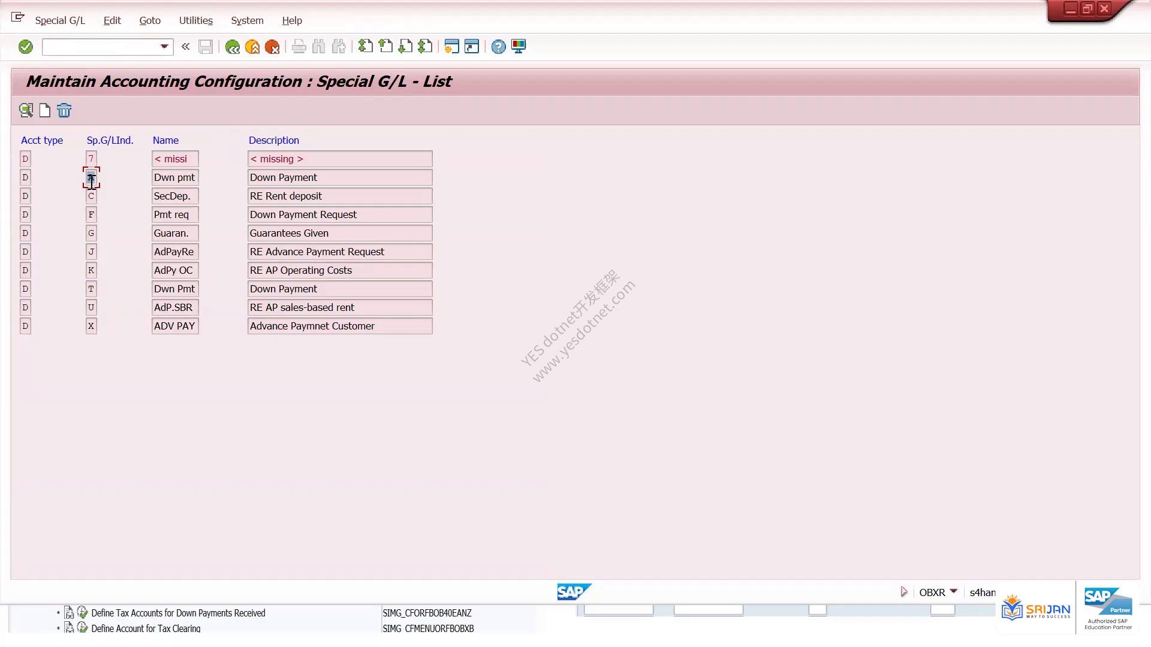Restore the SAP window size
1151x647 pixels.
point(1087,9)
